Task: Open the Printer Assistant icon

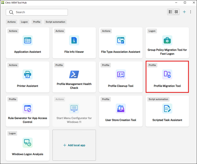Action: point(28,75)
